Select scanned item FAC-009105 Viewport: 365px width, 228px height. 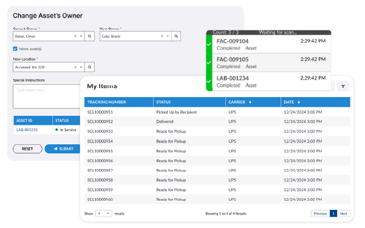271,62
